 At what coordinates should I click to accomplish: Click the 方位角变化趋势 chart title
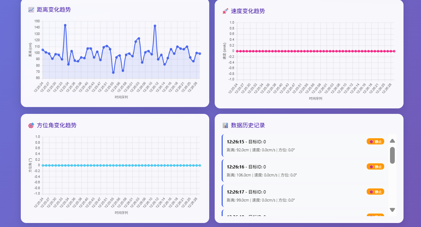[x=56, y=126]
